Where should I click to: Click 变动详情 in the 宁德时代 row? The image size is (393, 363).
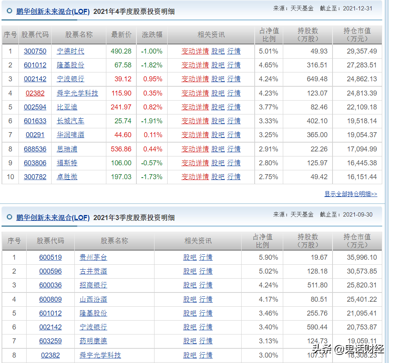tap(195, 51)
